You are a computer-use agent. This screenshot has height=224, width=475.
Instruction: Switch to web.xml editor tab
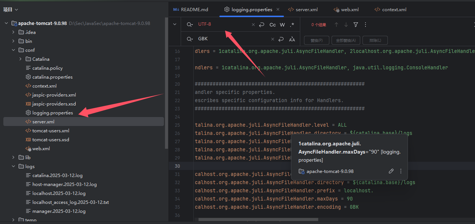coord(346,10)
